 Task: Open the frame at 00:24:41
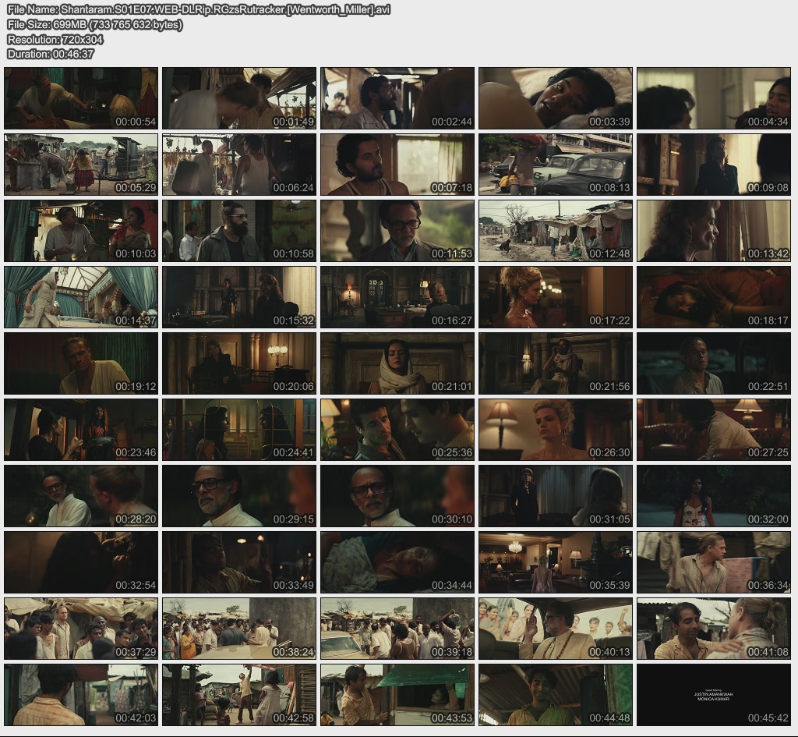tap(239, 430)
